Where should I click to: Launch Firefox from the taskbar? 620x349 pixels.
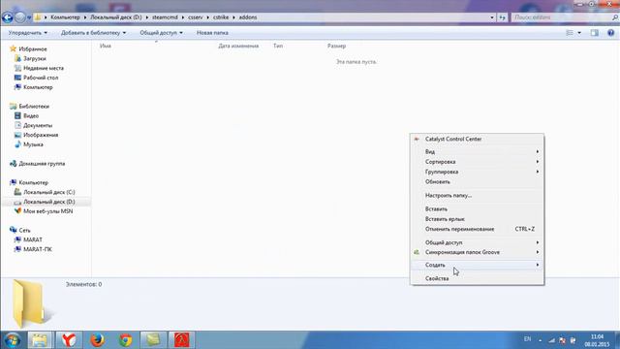[97, 340]
